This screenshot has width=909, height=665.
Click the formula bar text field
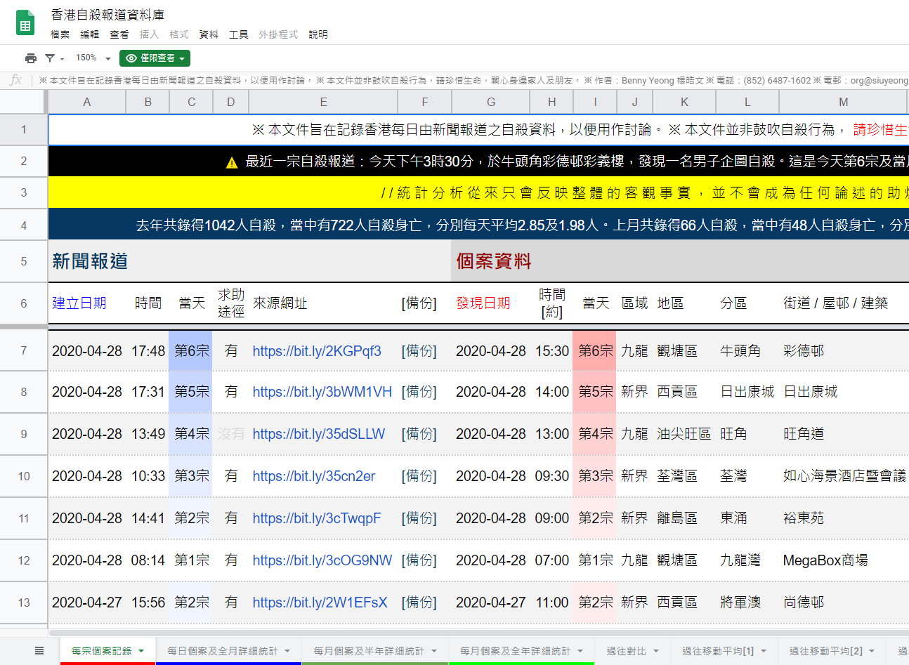[x=472, y=80]
